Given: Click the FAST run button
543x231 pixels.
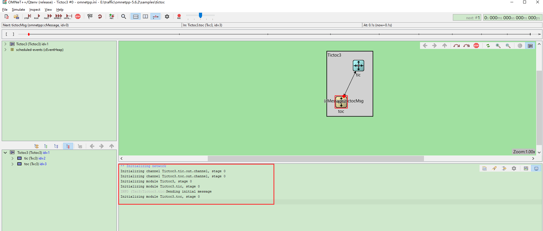Looking at the screenshot, I should [x=48, y=16].
